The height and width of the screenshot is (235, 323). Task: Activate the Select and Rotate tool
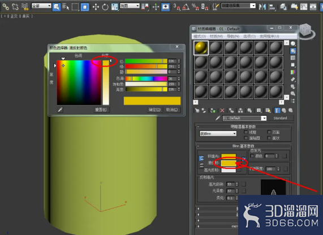pyautogui.click(x=105, y=7)
